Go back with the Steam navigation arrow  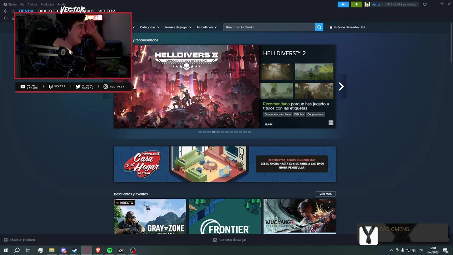pos(5,11)
